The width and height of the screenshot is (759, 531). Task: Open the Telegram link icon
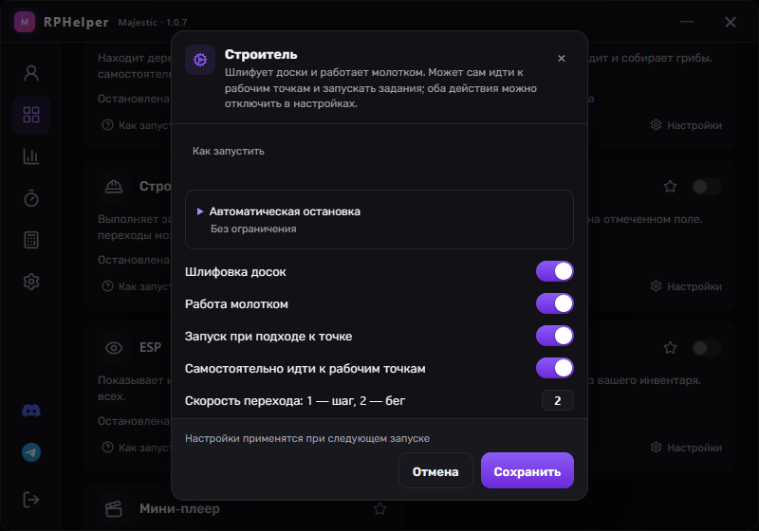coord(31,452)
